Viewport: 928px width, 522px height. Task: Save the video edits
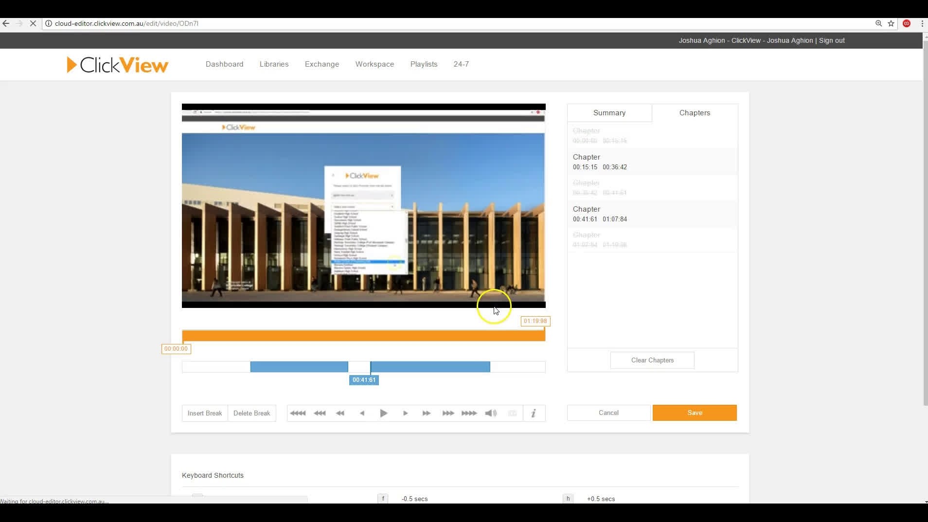694,413
